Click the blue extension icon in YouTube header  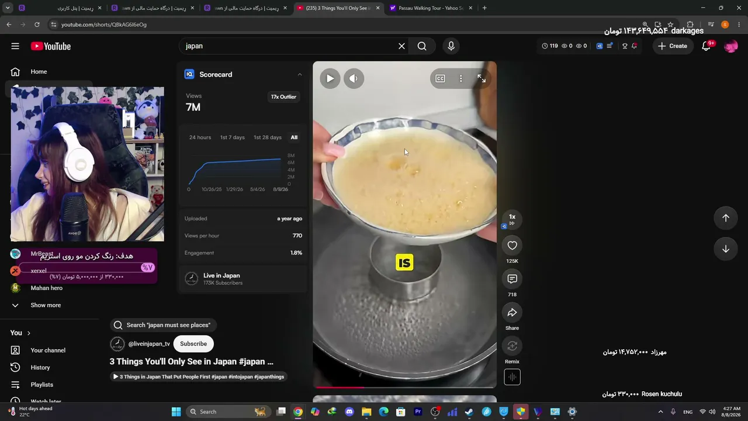tap(600, 46)
